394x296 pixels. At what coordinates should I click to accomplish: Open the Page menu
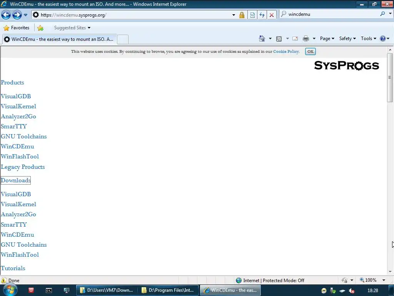(x=327, y=39)
